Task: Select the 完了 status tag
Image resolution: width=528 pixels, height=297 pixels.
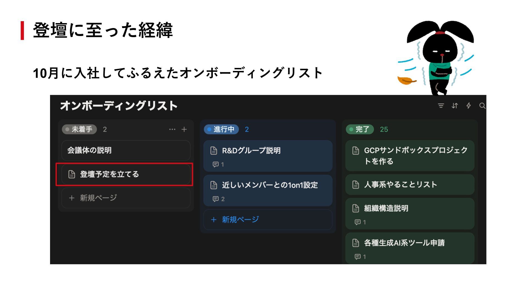Action: point(360,129)
